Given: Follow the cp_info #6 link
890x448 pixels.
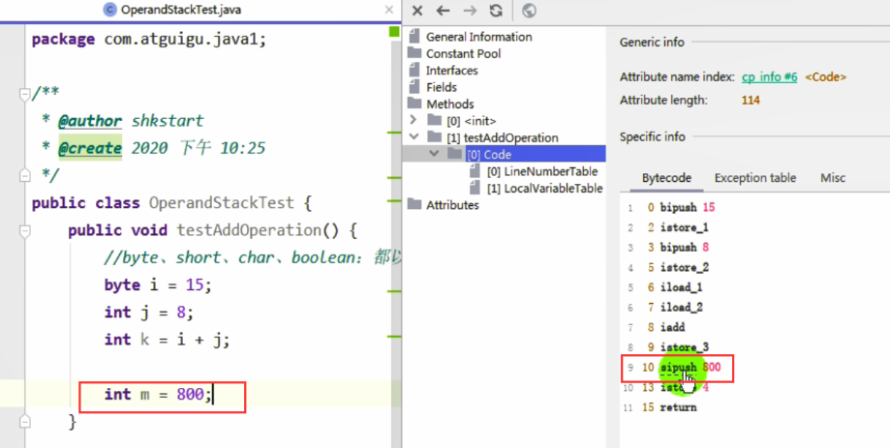Looking at the screenshot, I should tap(769, 77).
